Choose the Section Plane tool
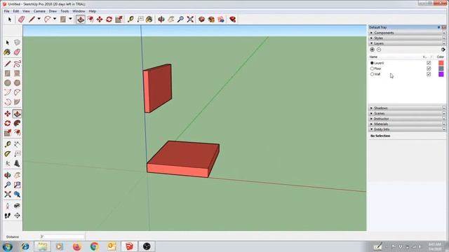Image resolution: width=449 pixels, height=252 pixels. pos(17,216)
